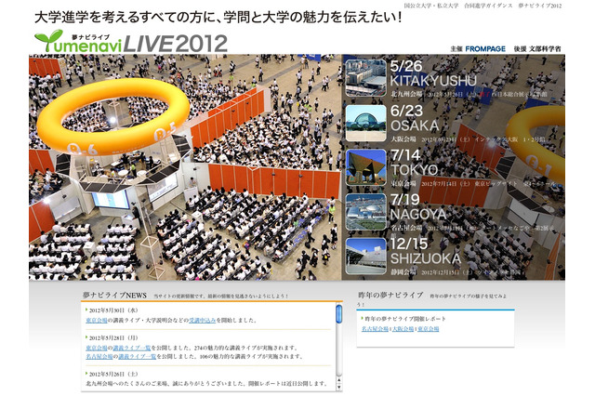Screen dimensions: 595x396
Task: Select the 12/15 SHIZUOKA heading
Action: tap(426, 251)
